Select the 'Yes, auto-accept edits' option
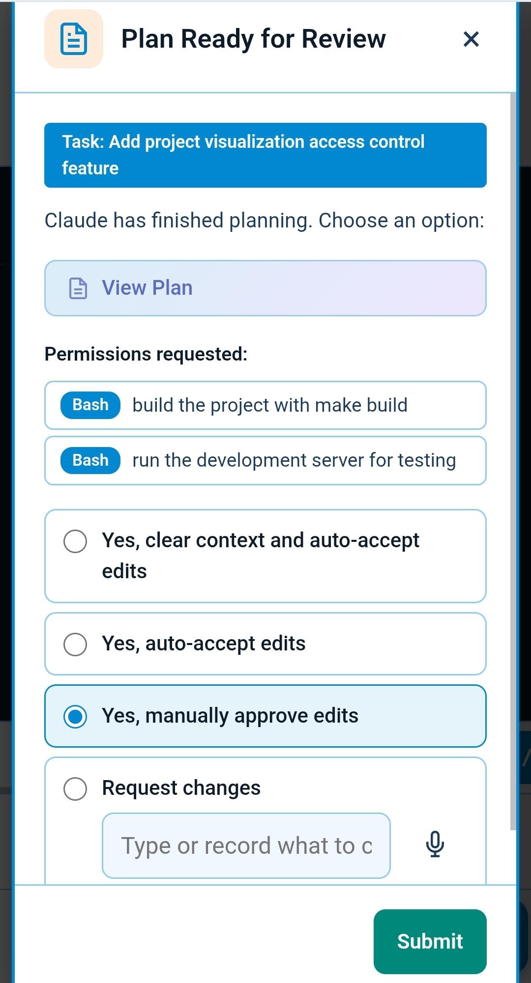 [265, 644]
